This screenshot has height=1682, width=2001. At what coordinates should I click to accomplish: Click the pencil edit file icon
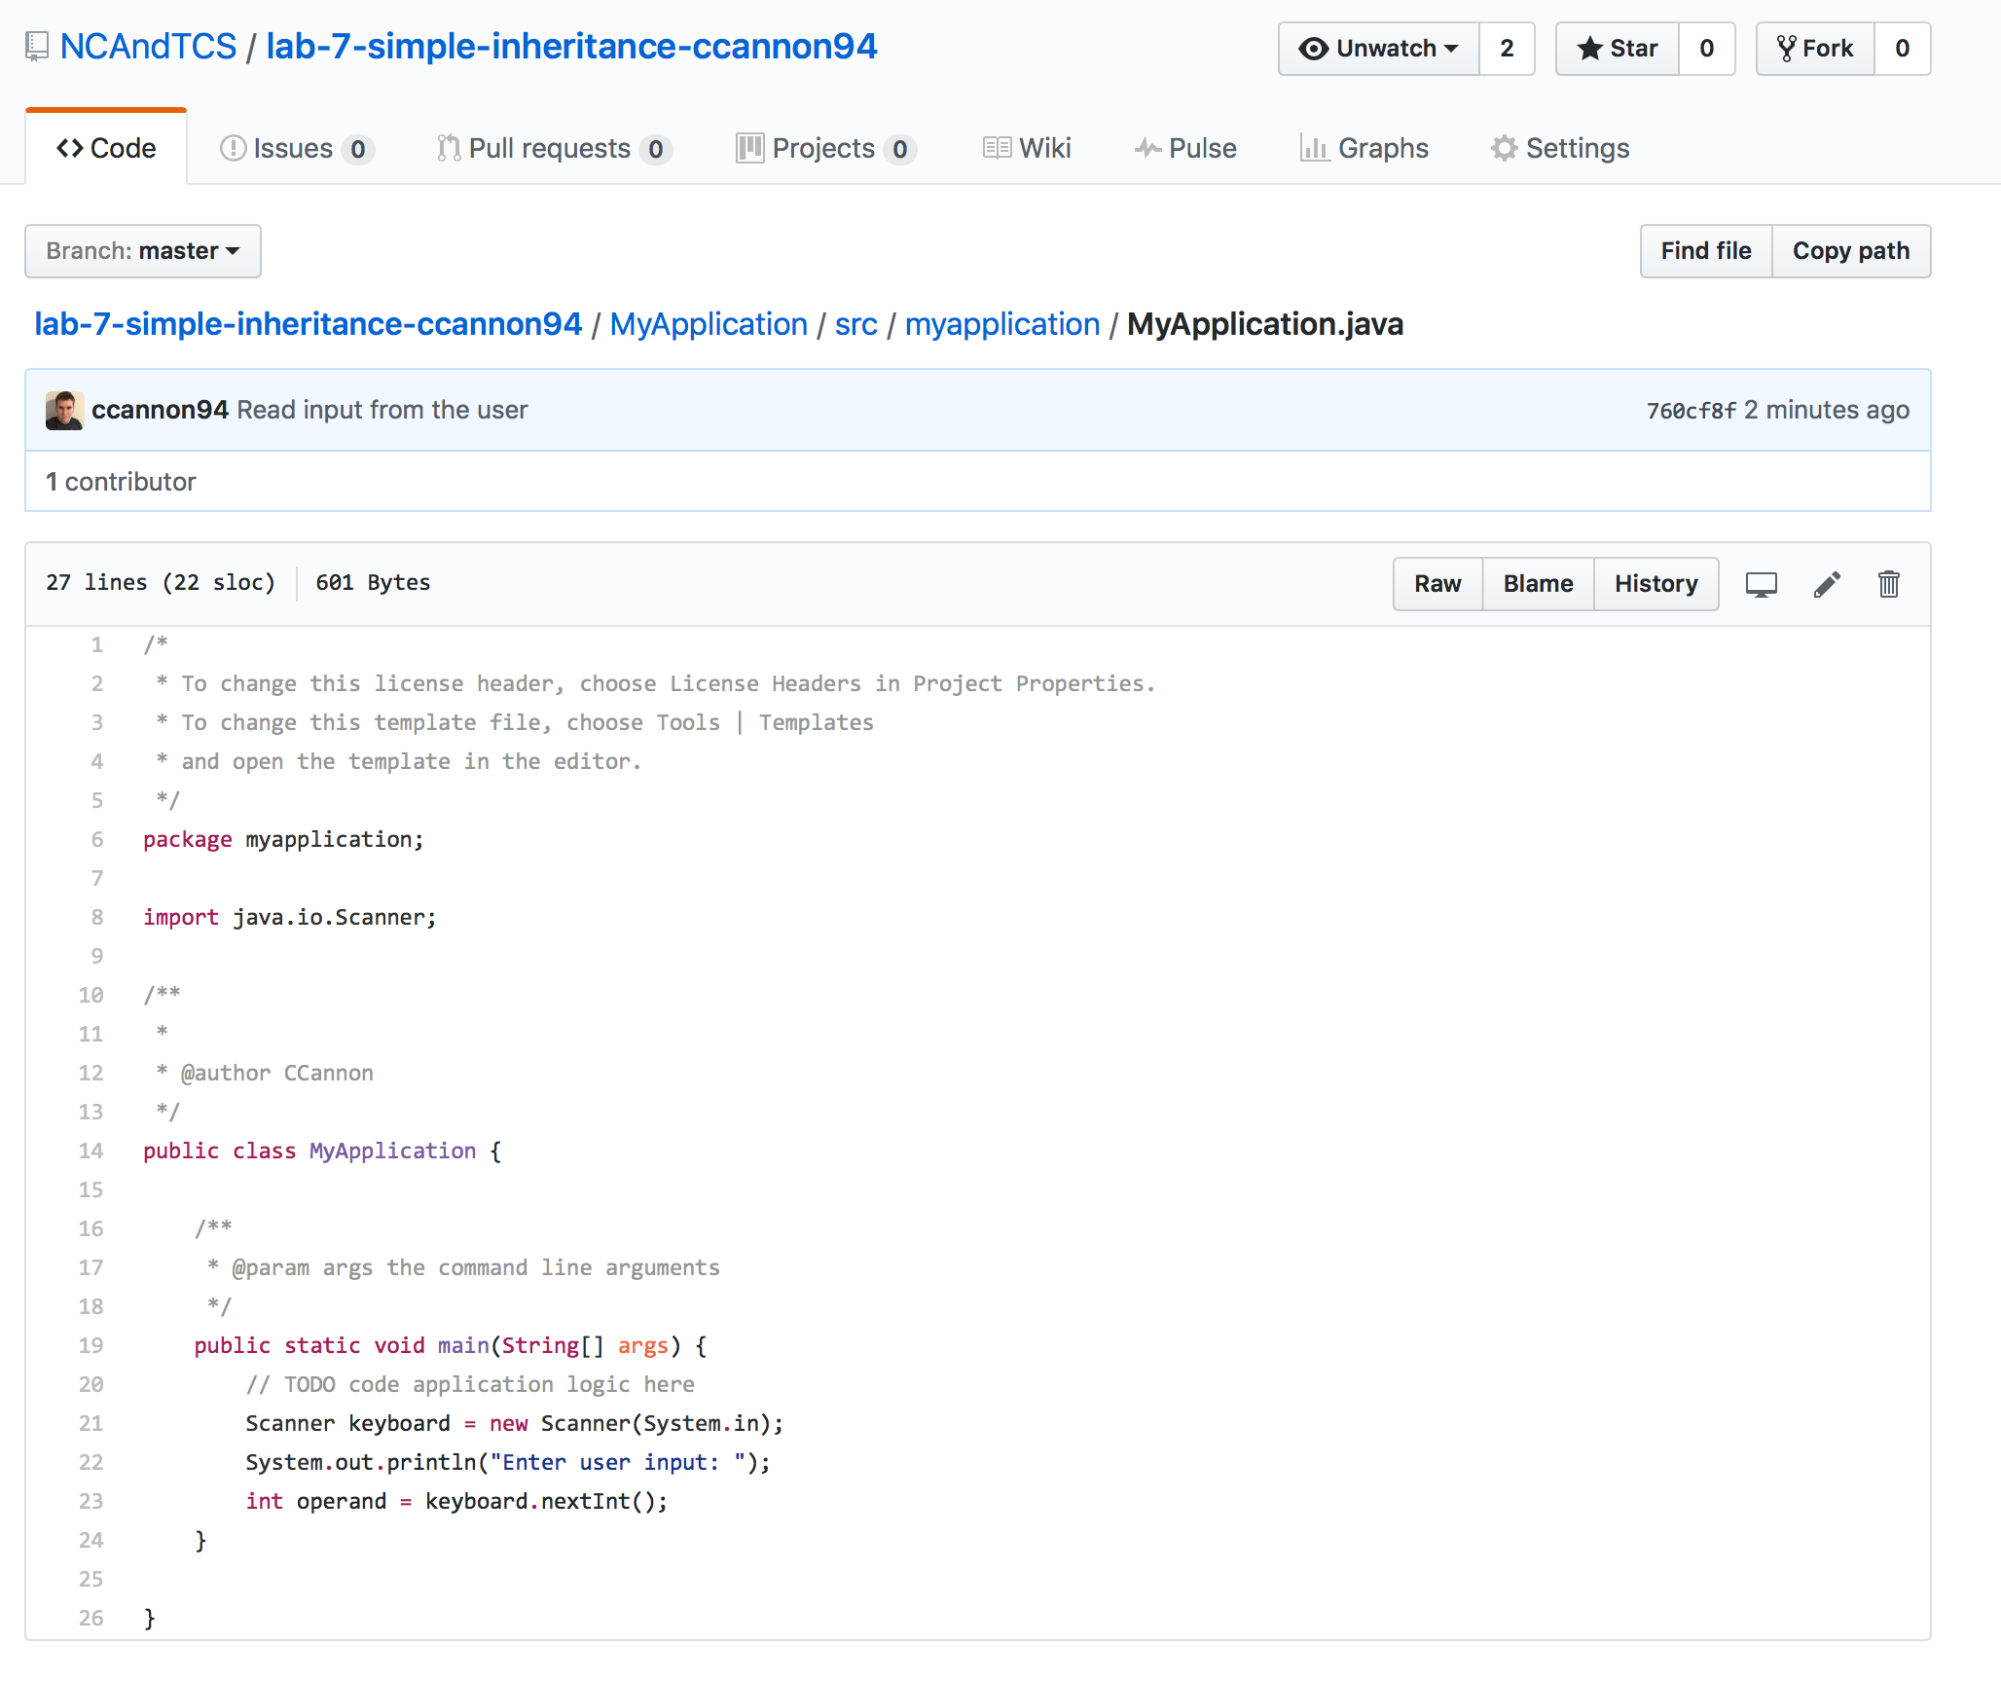(1827, 584)
